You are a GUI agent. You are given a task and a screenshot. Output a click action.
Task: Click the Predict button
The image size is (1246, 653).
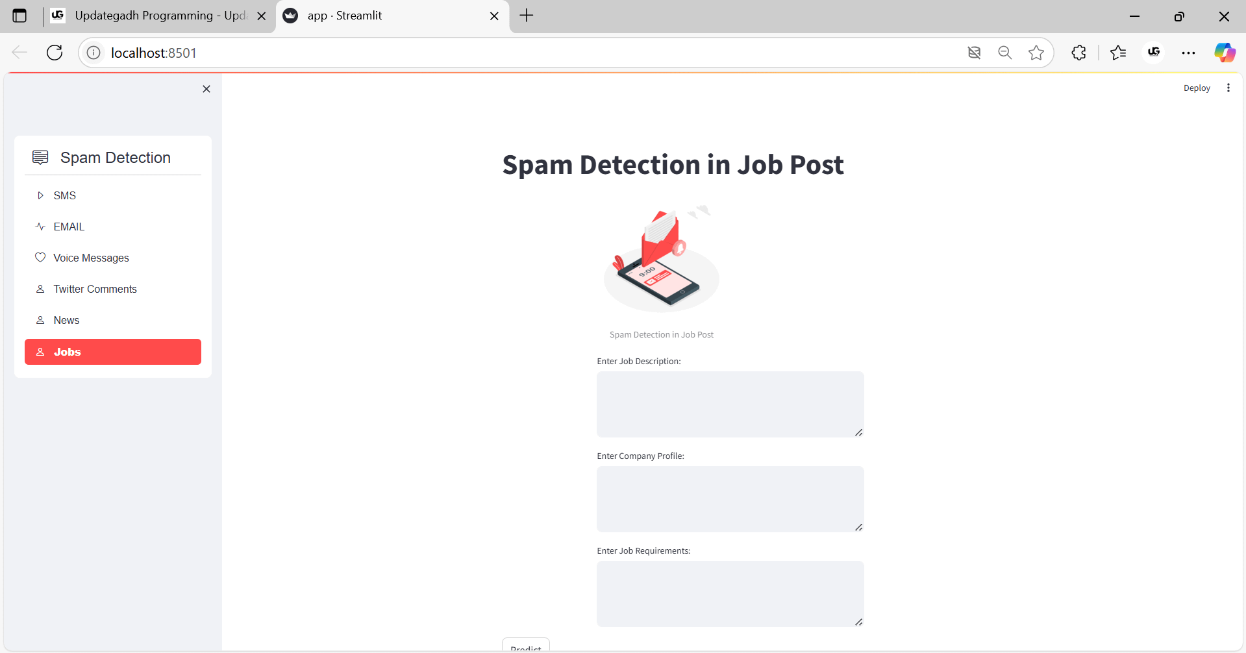click(x=525, y=648)
